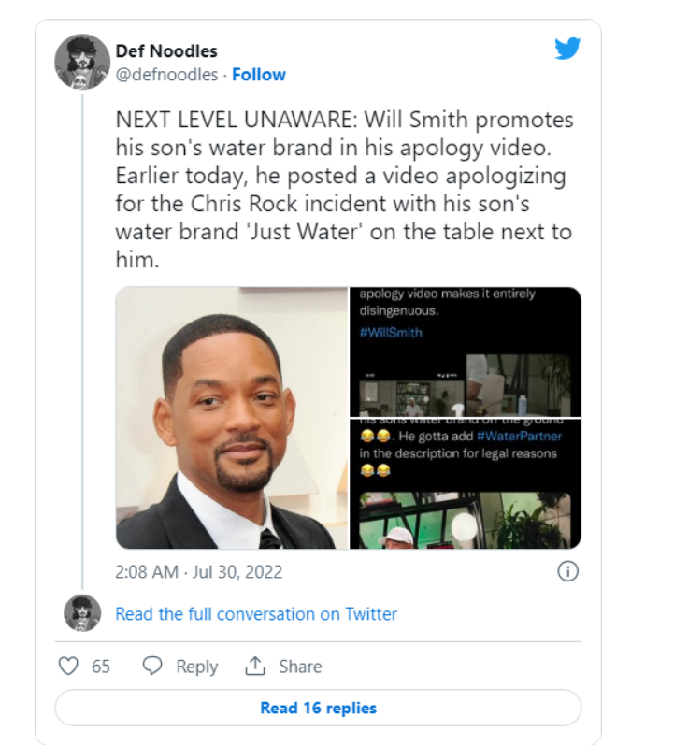The height and width of the screenshot is (746, 674).
Task: Open Read the full conversation on Twitter
Action: tap(256, 614)
